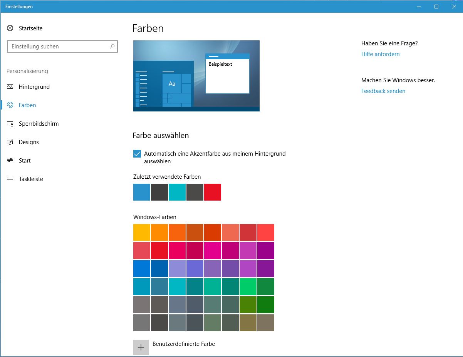Click the Beispieltext sample window in preview

[x=227, y=73]
